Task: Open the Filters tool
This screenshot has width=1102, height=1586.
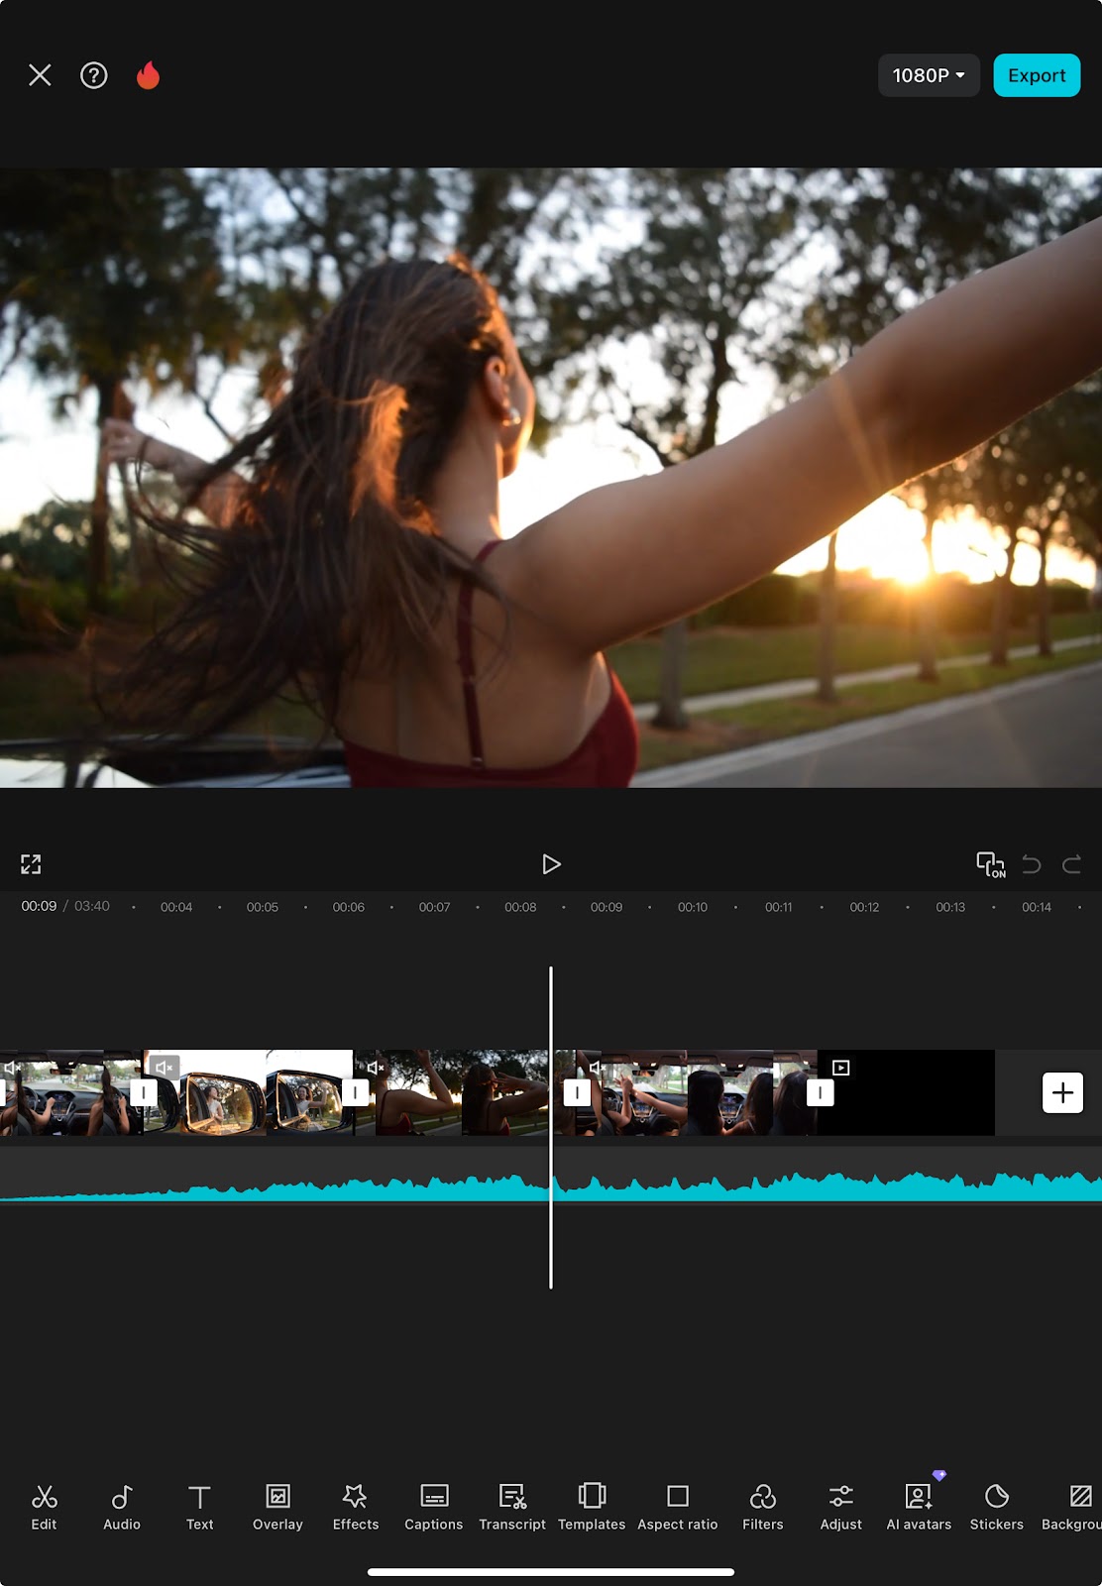Action: tap(763, 1507)
